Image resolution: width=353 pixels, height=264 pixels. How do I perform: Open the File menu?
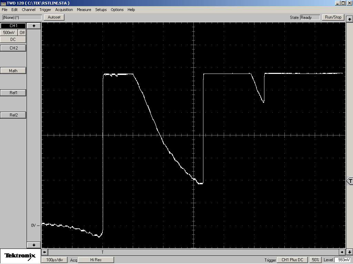click(4, 10)
